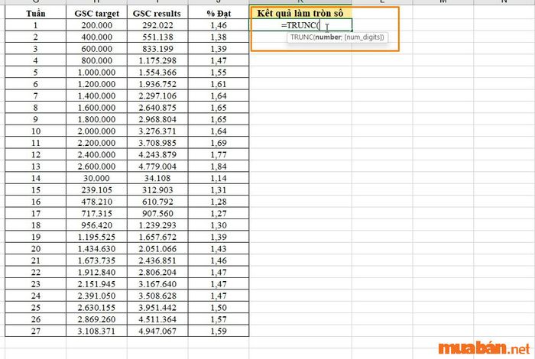
Task: Click the GSC target cell 3.108.371
Action: click(96, 331)
